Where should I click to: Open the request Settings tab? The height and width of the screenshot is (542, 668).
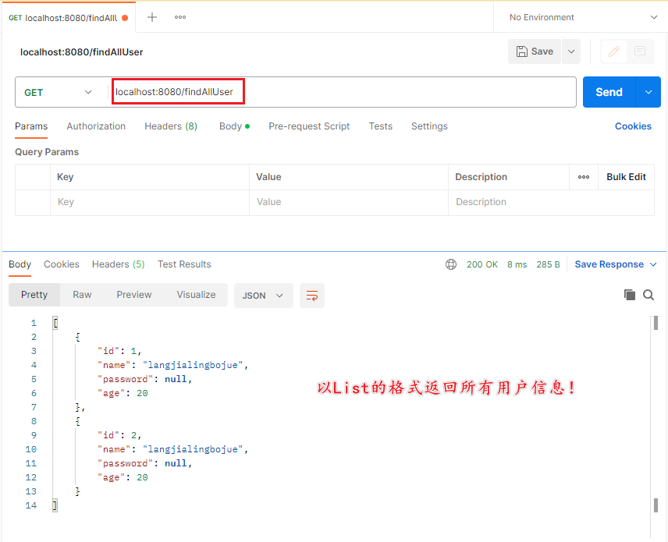point(429,126)
